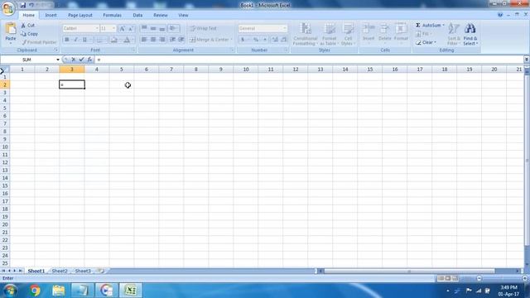Align text left
Image resolution: width=530 pixels, height=298 pixels.
click(144, 40)
